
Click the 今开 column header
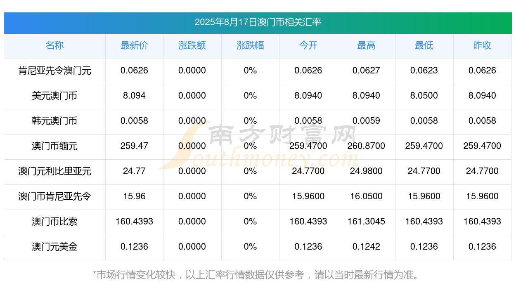coord(308,45)
